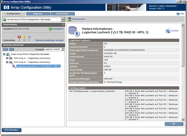Click the Sektoren value 32
Screen dimensions: 187x136
[141, 63]
